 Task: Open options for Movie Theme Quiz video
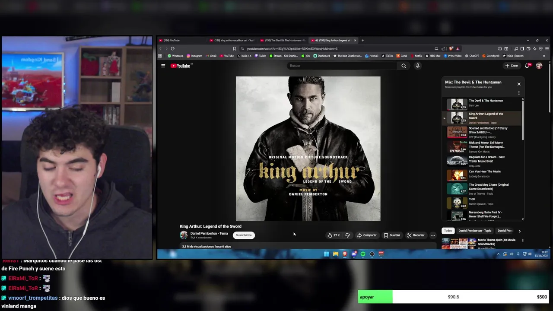523,241
